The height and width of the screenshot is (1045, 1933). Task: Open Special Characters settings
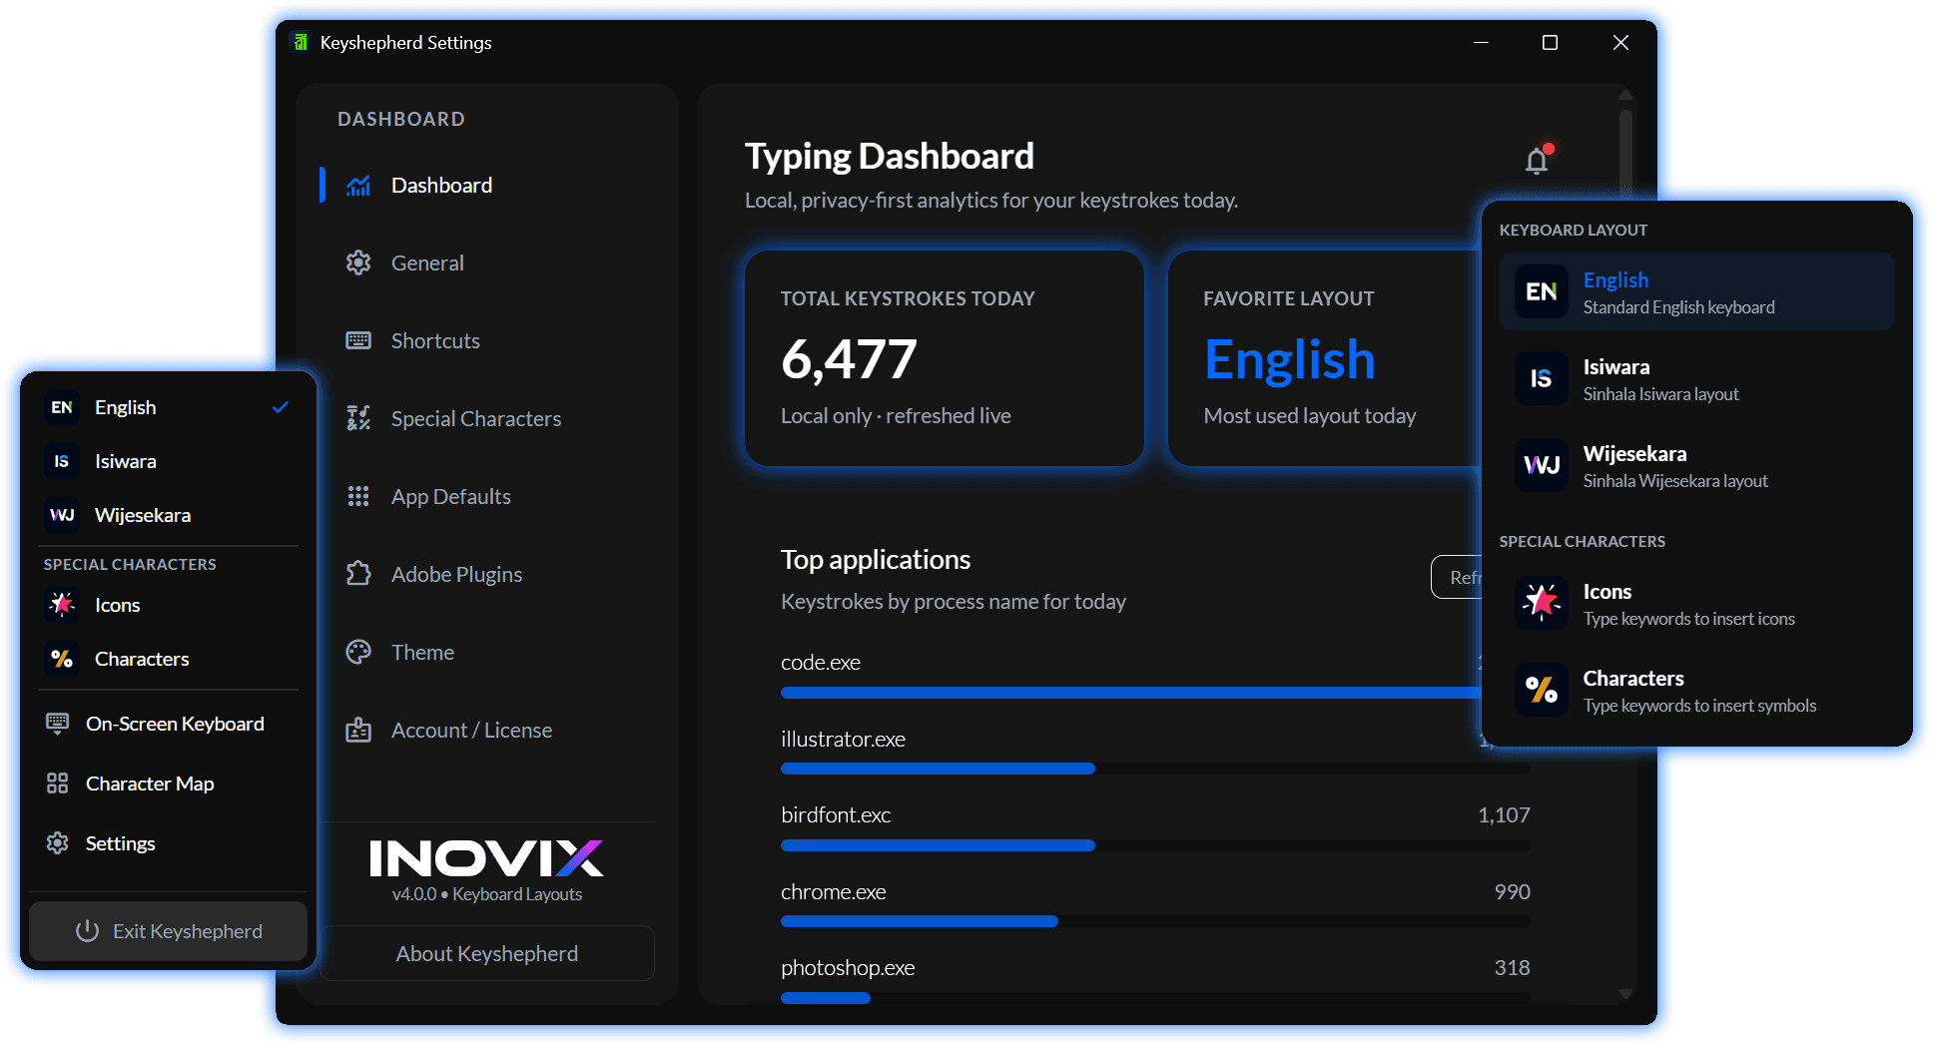tap(487, 418)
